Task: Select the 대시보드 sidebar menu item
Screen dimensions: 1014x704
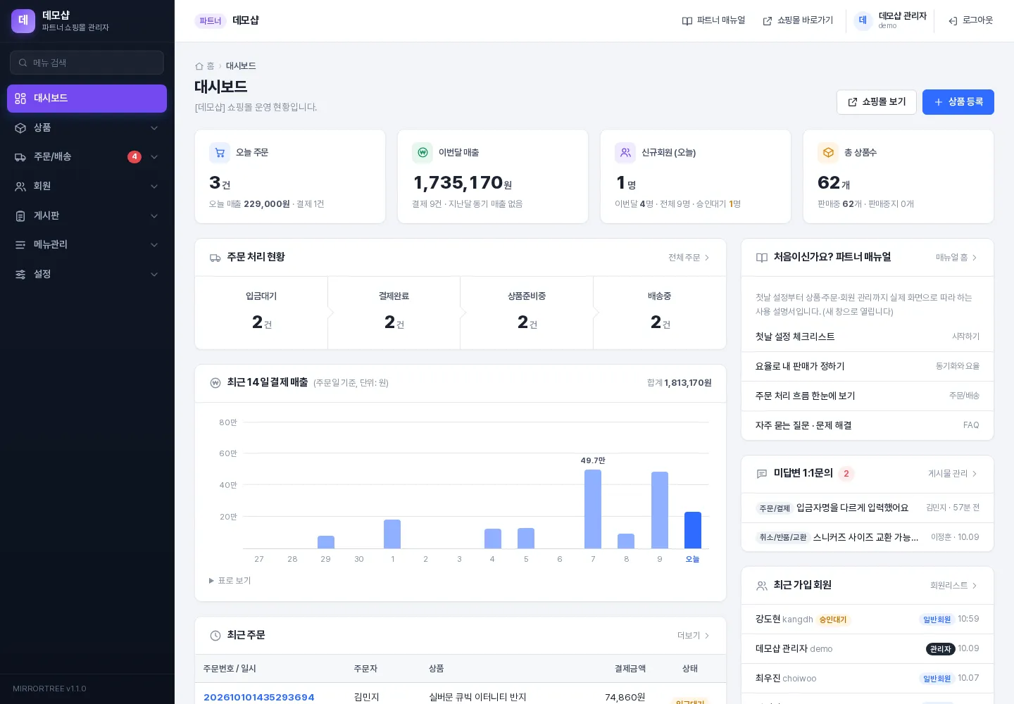Action: coord(87,99)
